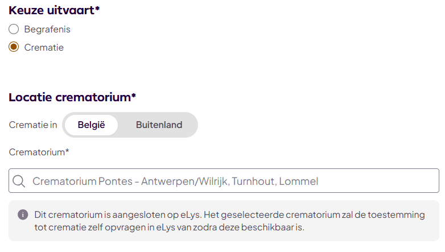
Task: Click the Crematie option label
Action: pos(44,47)
